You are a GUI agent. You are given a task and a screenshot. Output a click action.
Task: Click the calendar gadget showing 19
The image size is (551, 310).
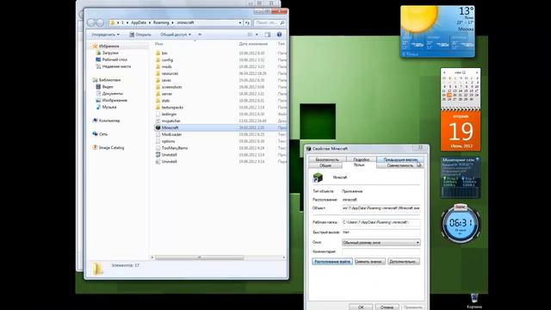461,109
